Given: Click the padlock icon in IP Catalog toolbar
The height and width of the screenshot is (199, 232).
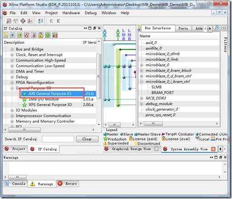Looking at the screenshot, I should click(41, 35).
